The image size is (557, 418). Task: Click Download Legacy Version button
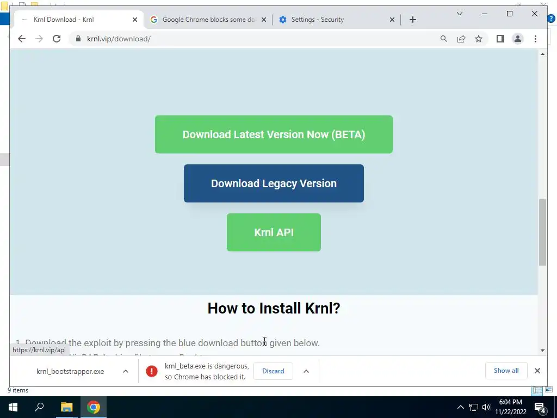coord(274,183)
